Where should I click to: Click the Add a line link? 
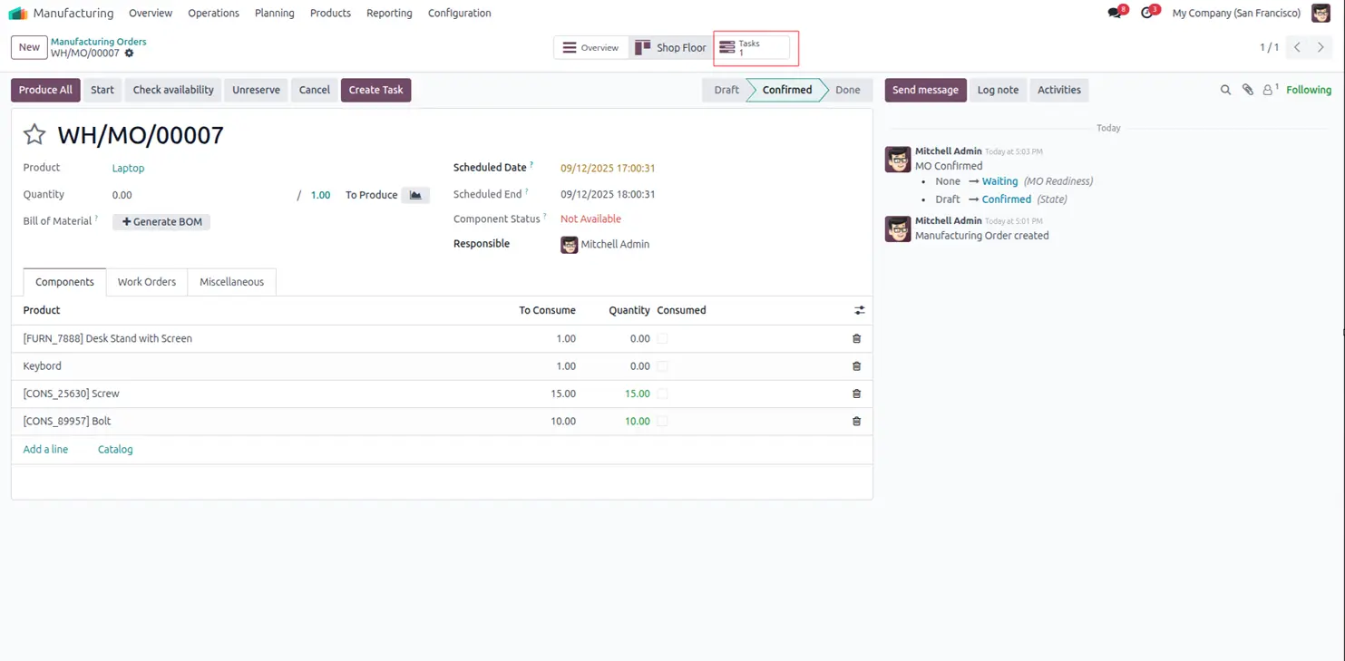pos(45,450)
